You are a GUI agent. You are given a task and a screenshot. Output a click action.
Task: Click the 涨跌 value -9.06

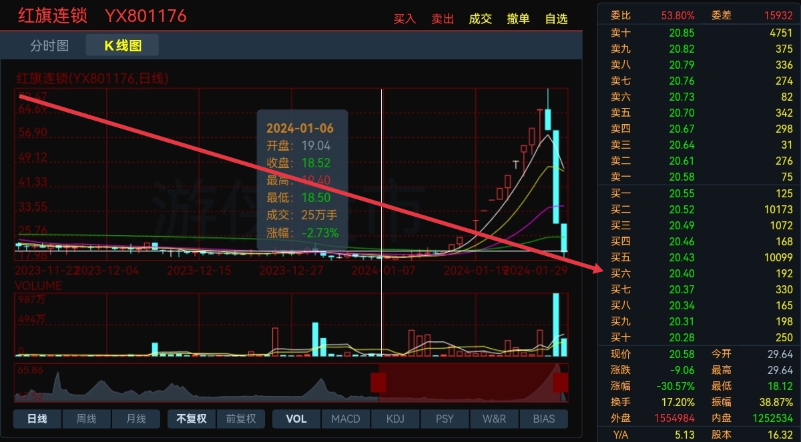pos(682,370)
